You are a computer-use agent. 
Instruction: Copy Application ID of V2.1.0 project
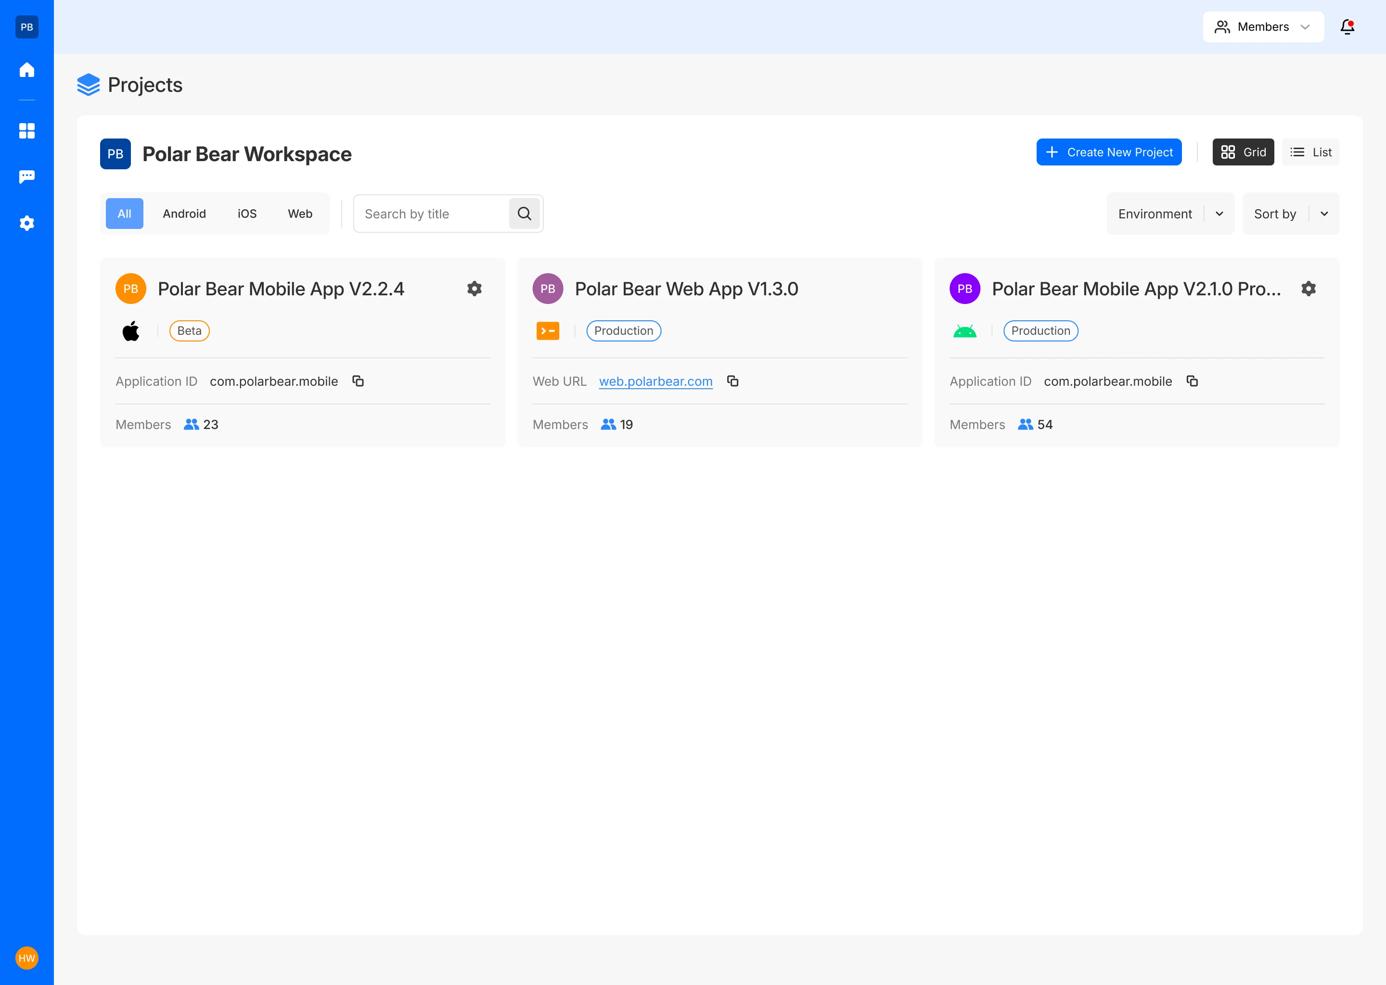point(1192,381)
